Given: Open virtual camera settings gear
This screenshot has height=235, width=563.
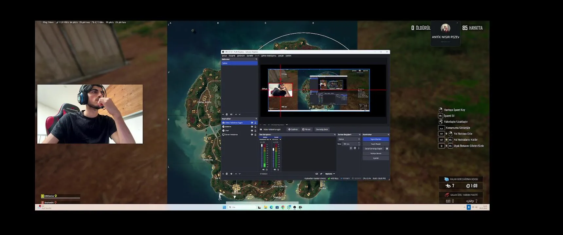Looking at the screenshot, I should click(387, 149).
